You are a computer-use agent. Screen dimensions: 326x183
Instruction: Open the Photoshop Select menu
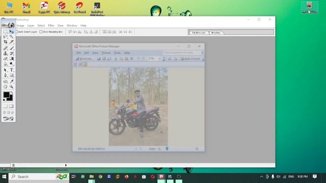41,25
